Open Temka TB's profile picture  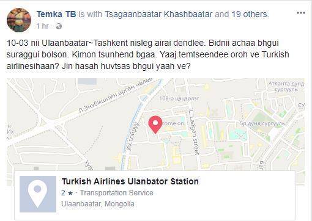point(19,20)
